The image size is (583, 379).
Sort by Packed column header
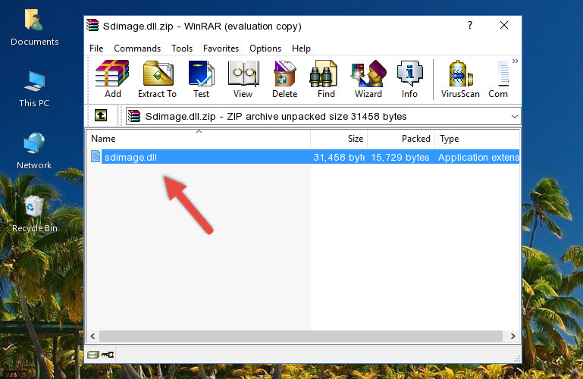coord(401,139)
